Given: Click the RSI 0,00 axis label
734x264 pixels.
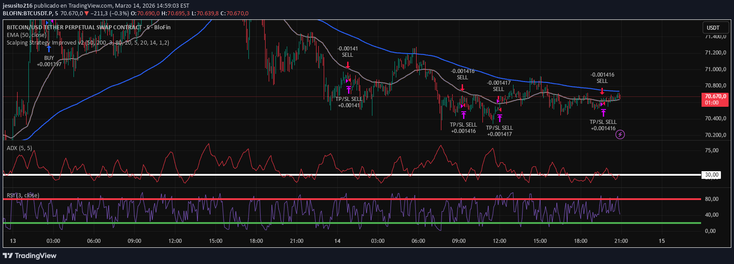Looking at the screenshot, I should pyautogui.click(x=710, y=231).
